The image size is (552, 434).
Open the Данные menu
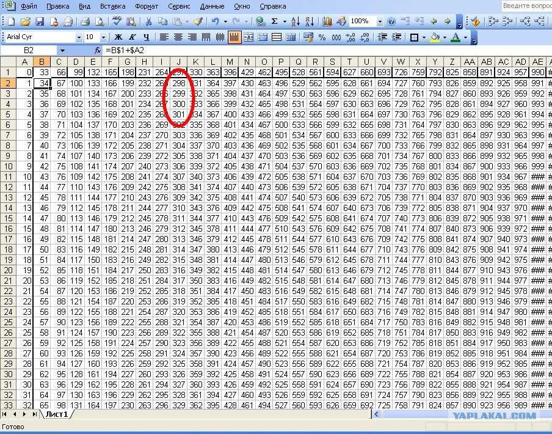click(x=212, y=6)
